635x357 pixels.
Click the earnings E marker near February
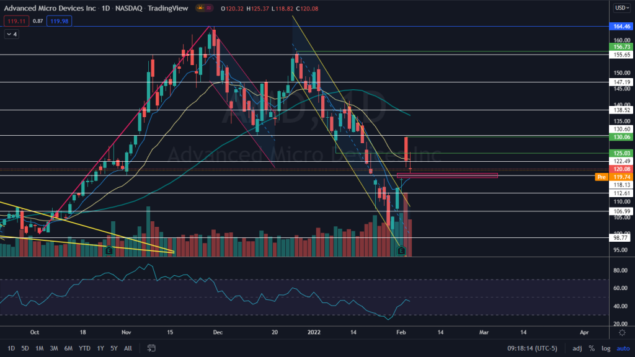401,251
